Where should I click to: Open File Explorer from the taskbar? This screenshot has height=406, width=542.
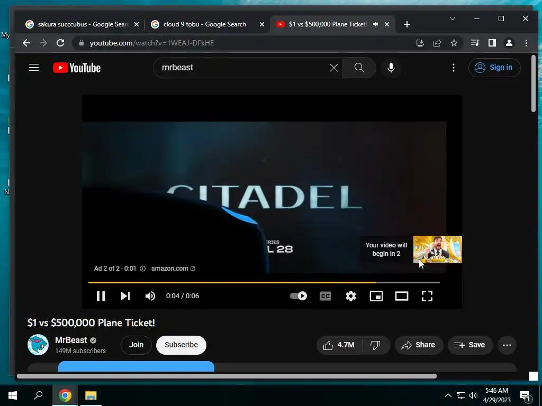pos(91,395)
